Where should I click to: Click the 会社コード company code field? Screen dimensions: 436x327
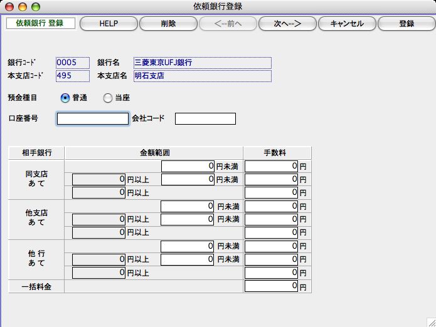[x=205, y=118]
